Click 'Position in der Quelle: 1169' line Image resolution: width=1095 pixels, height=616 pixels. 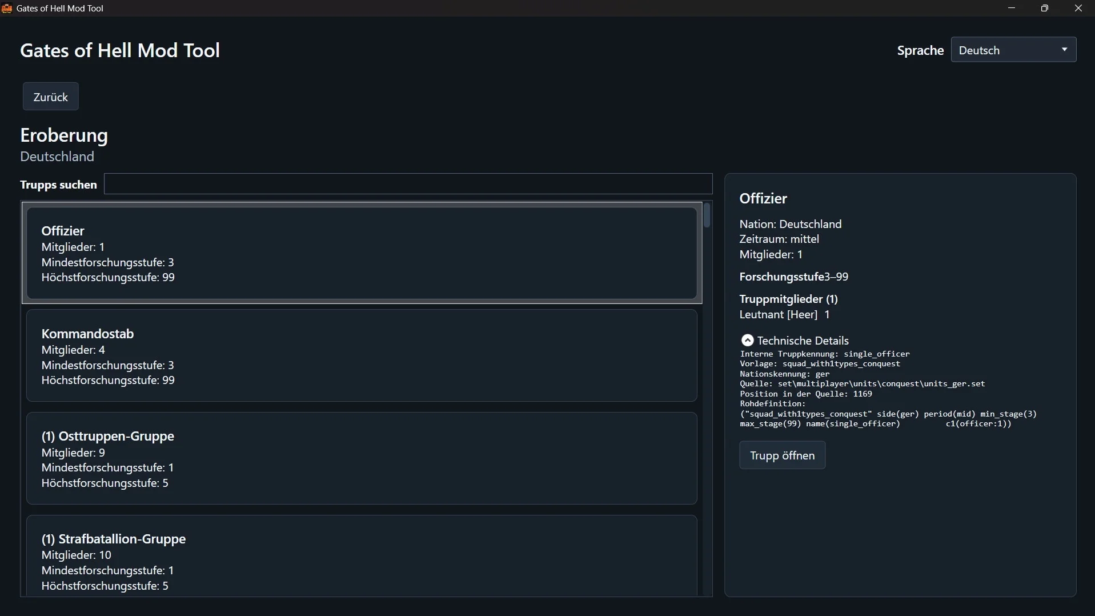(806, 394)
